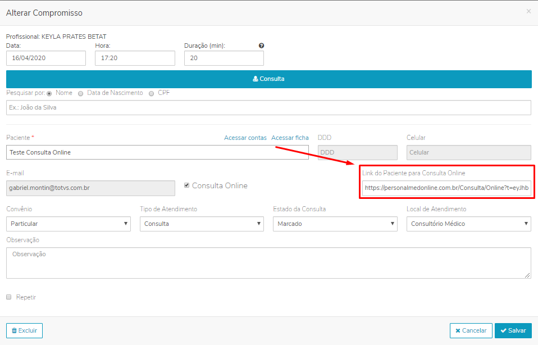Click the Observação text area
The image size is (538, 345).
point(268,263)
